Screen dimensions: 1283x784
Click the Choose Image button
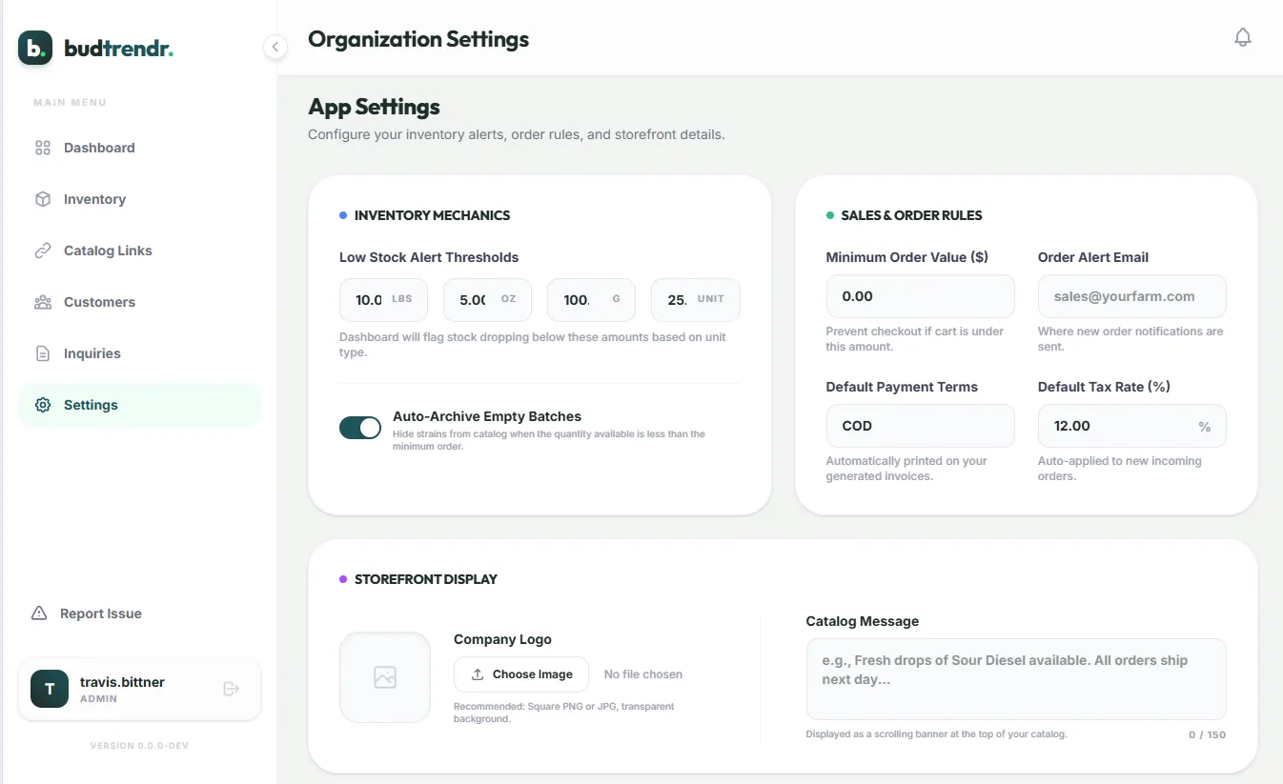click(521, 674)
